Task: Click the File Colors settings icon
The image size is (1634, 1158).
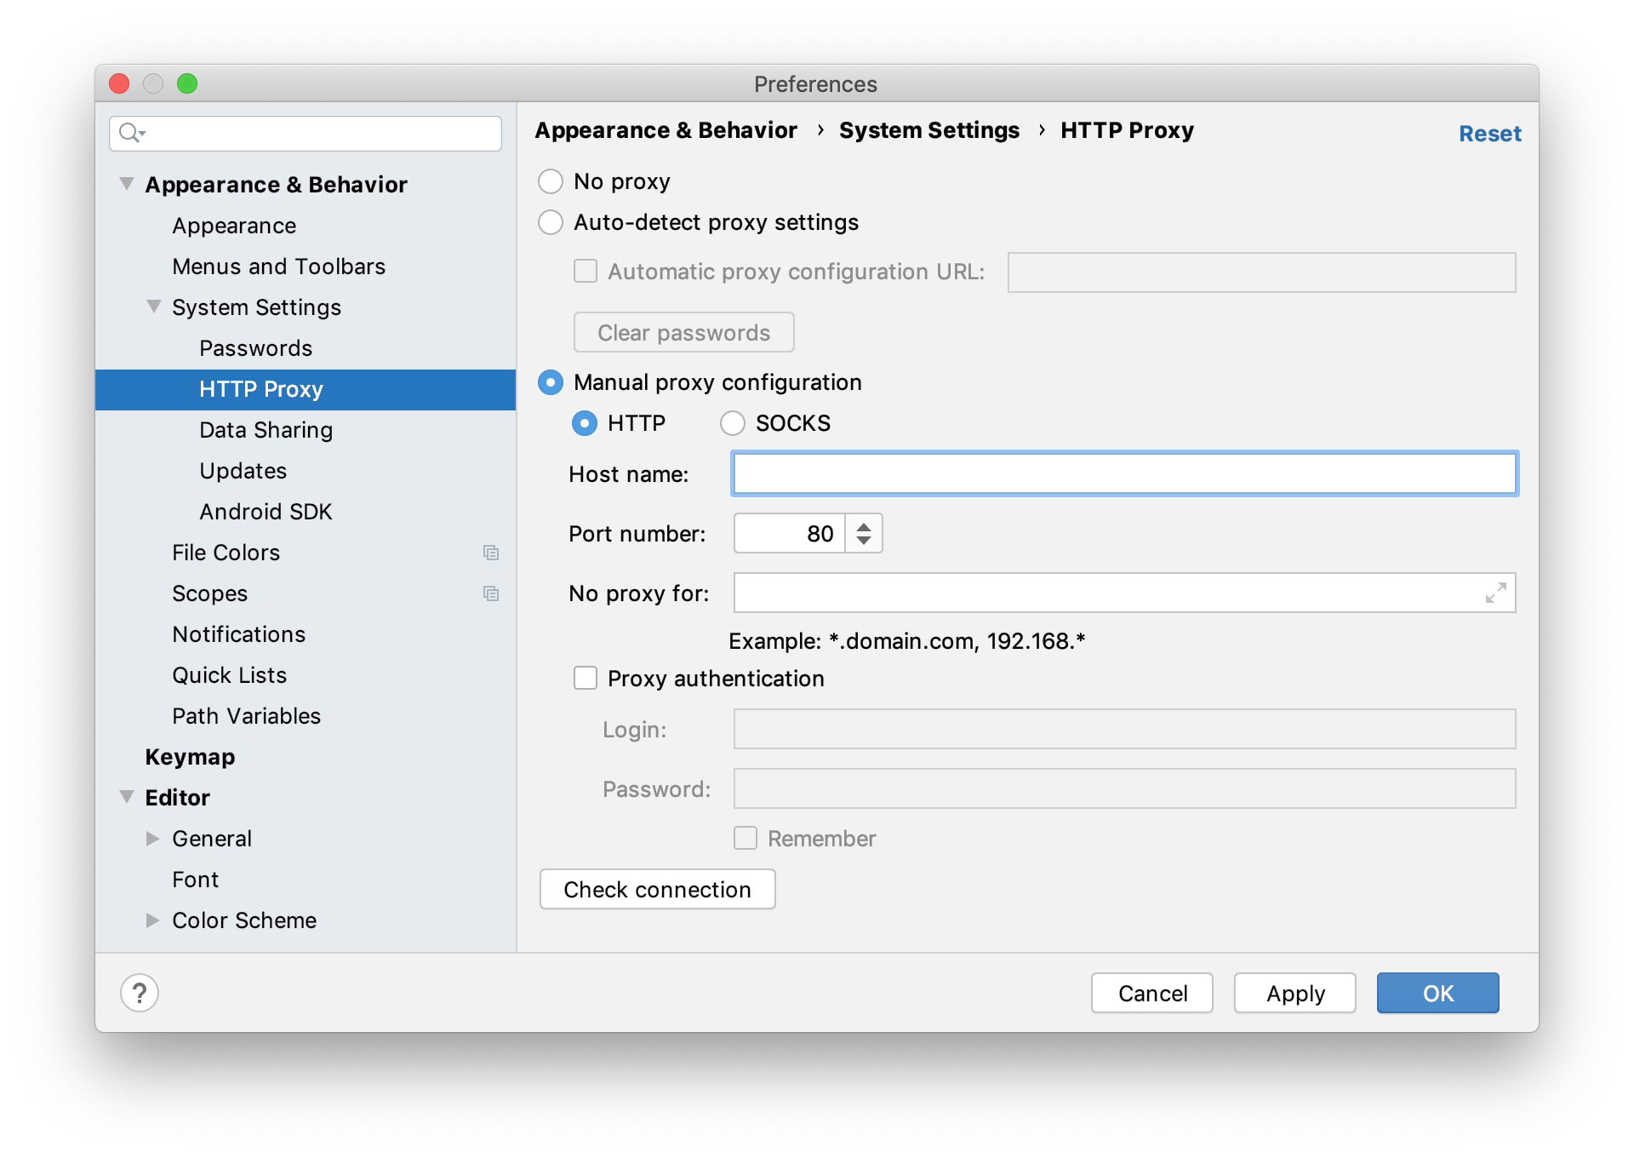Action: (x=491, y=552)
